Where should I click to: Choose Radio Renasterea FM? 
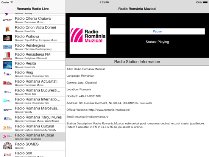tap(33, 56)
